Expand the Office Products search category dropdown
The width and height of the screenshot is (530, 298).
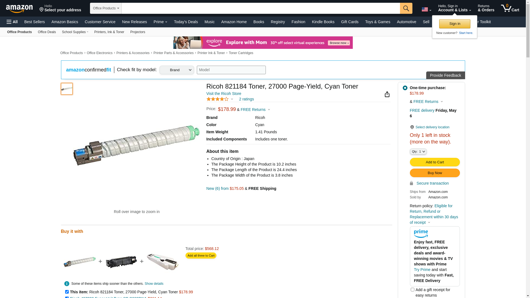coord(106,8)
